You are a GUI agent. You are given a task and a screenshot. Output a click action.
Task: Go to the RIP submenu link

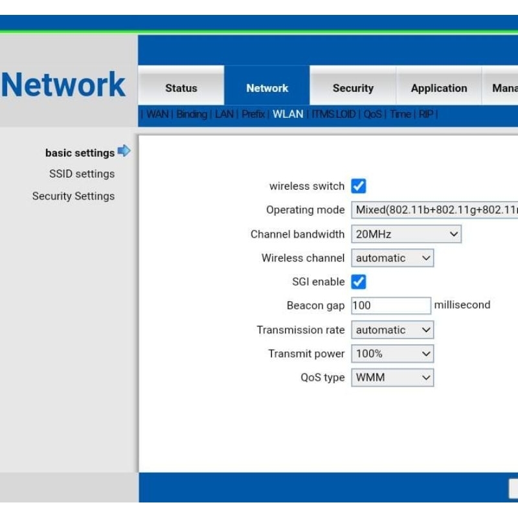click(x=426, y=114)
